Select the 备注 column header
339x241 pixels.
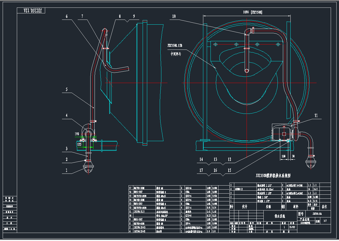(324, 207)
